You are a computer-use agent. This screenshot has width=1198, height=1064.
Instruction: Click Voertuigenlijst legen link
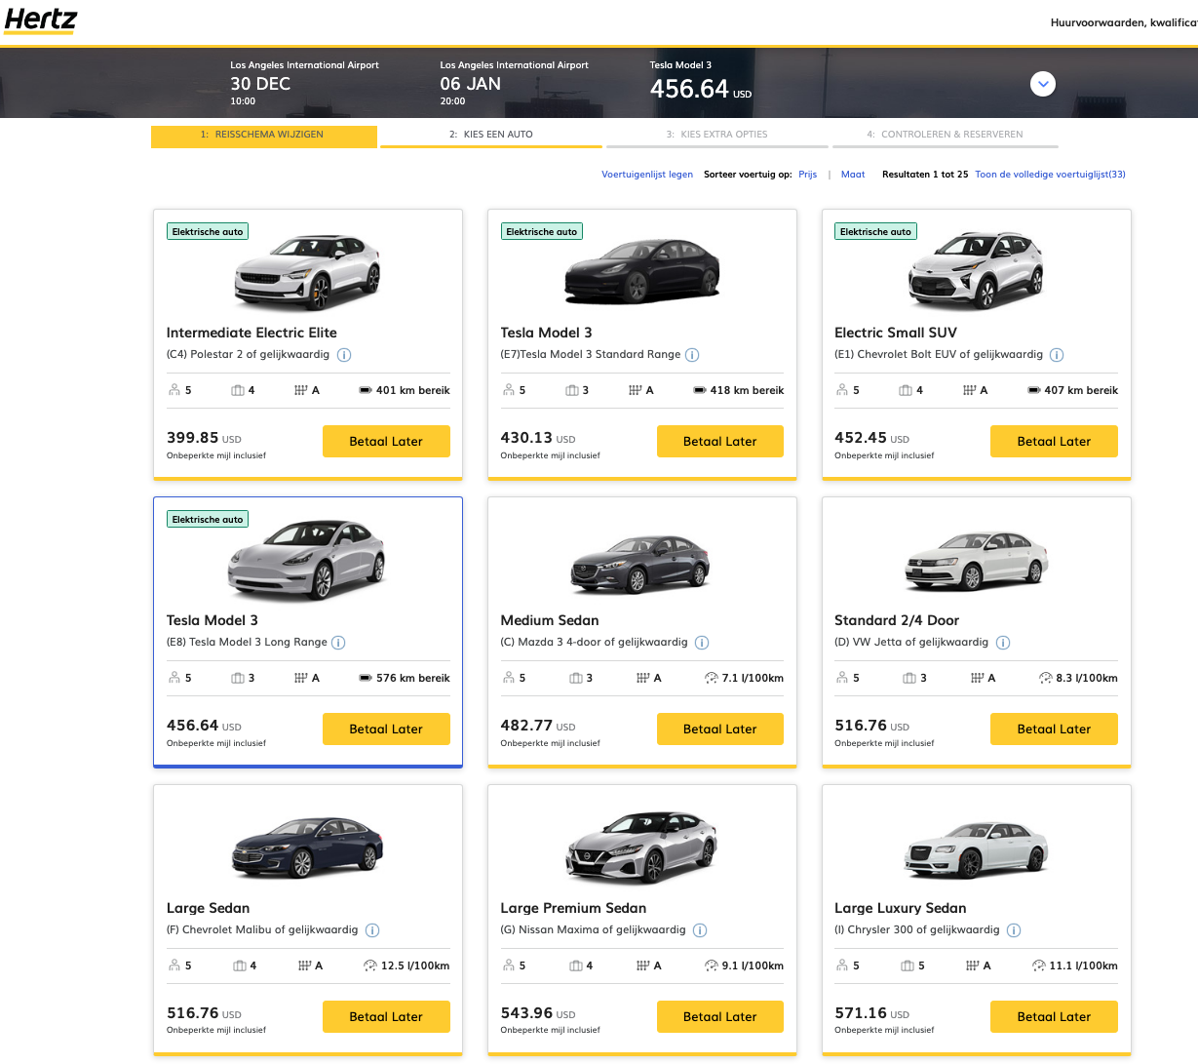647,175
